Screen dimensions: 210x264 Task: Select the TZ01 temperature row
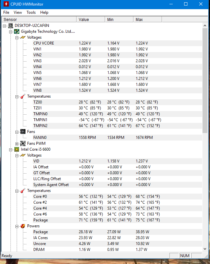pyautogui.click(x=117, y=108)
